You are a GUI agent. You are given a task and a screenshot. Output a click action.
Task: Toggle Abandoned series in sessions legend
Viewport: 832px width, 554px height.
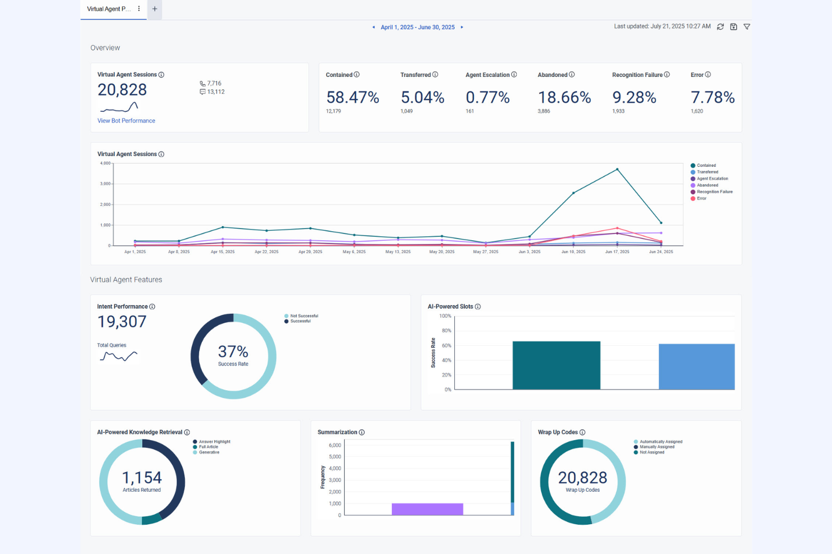[704, 185]
